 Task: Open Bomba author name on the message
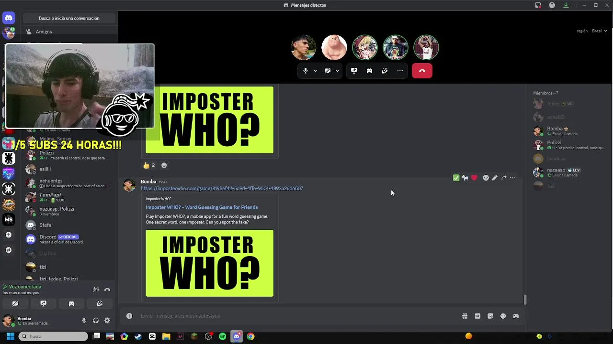[148, 182]
